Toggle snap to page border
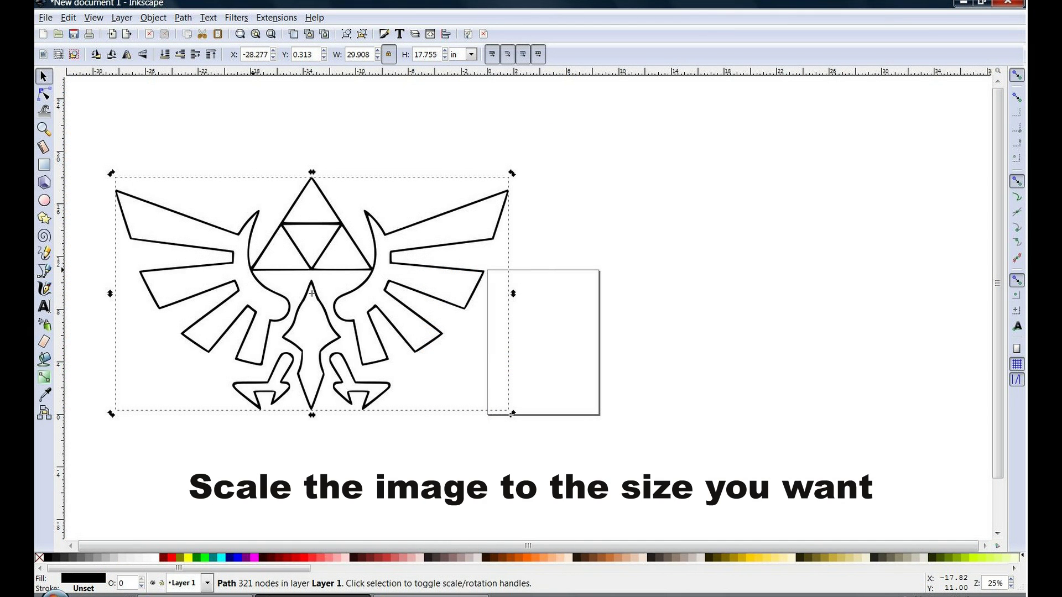 [1017, 348]
